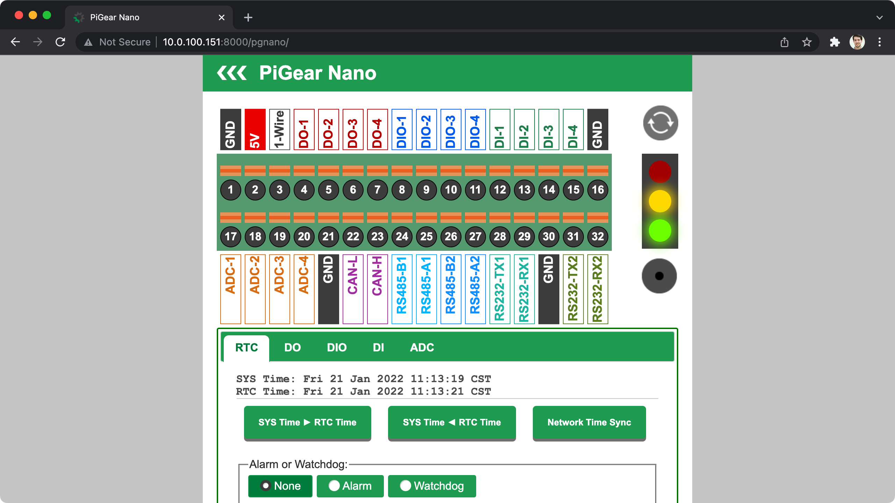895x503 pixels.
Task: Select the ADC-3 pin label
Action: (x=279, y=289)
